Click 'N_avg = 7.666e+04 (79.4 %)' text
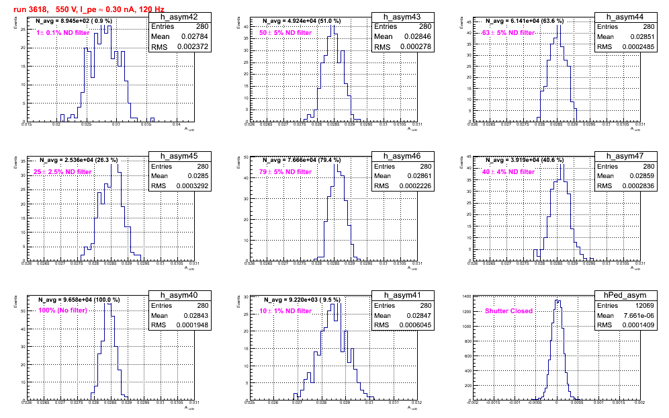 302,160
